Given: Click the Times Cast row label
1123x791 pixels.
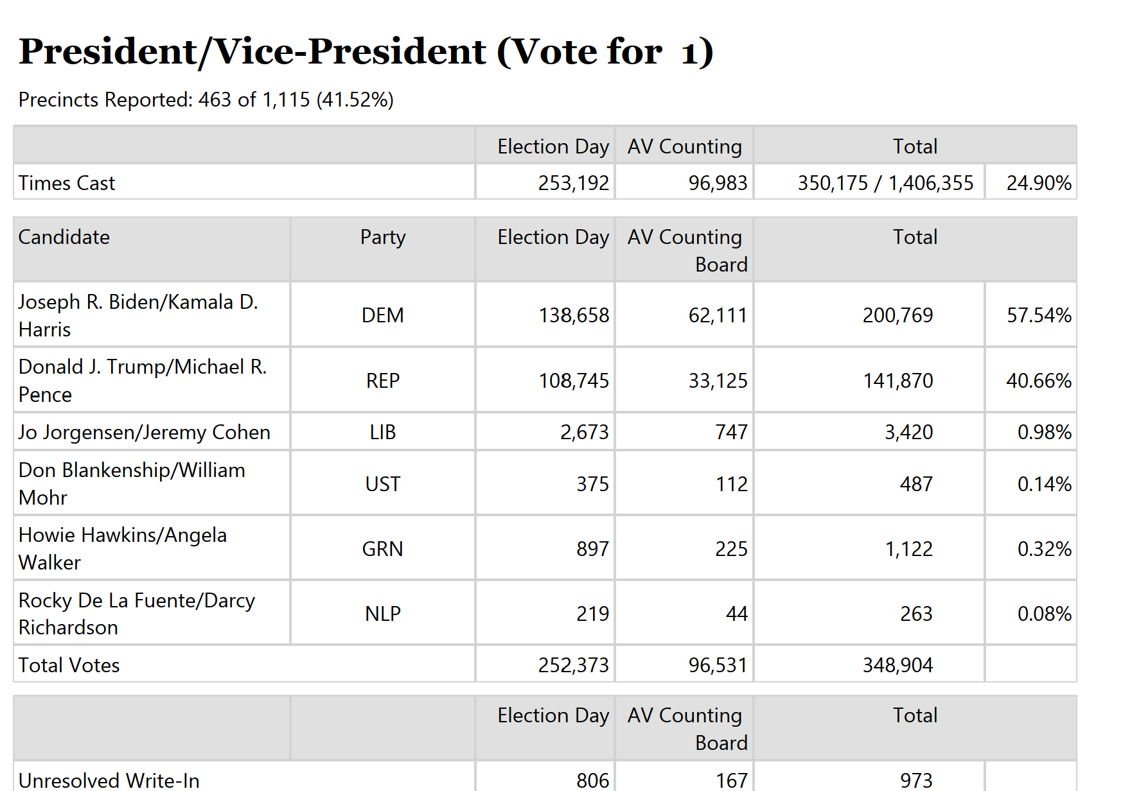Looking at the screenshot, I should (x=67, y=183).
